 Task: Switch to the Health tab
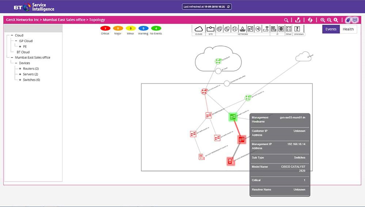pyautogui.click(x=348, y=29)
